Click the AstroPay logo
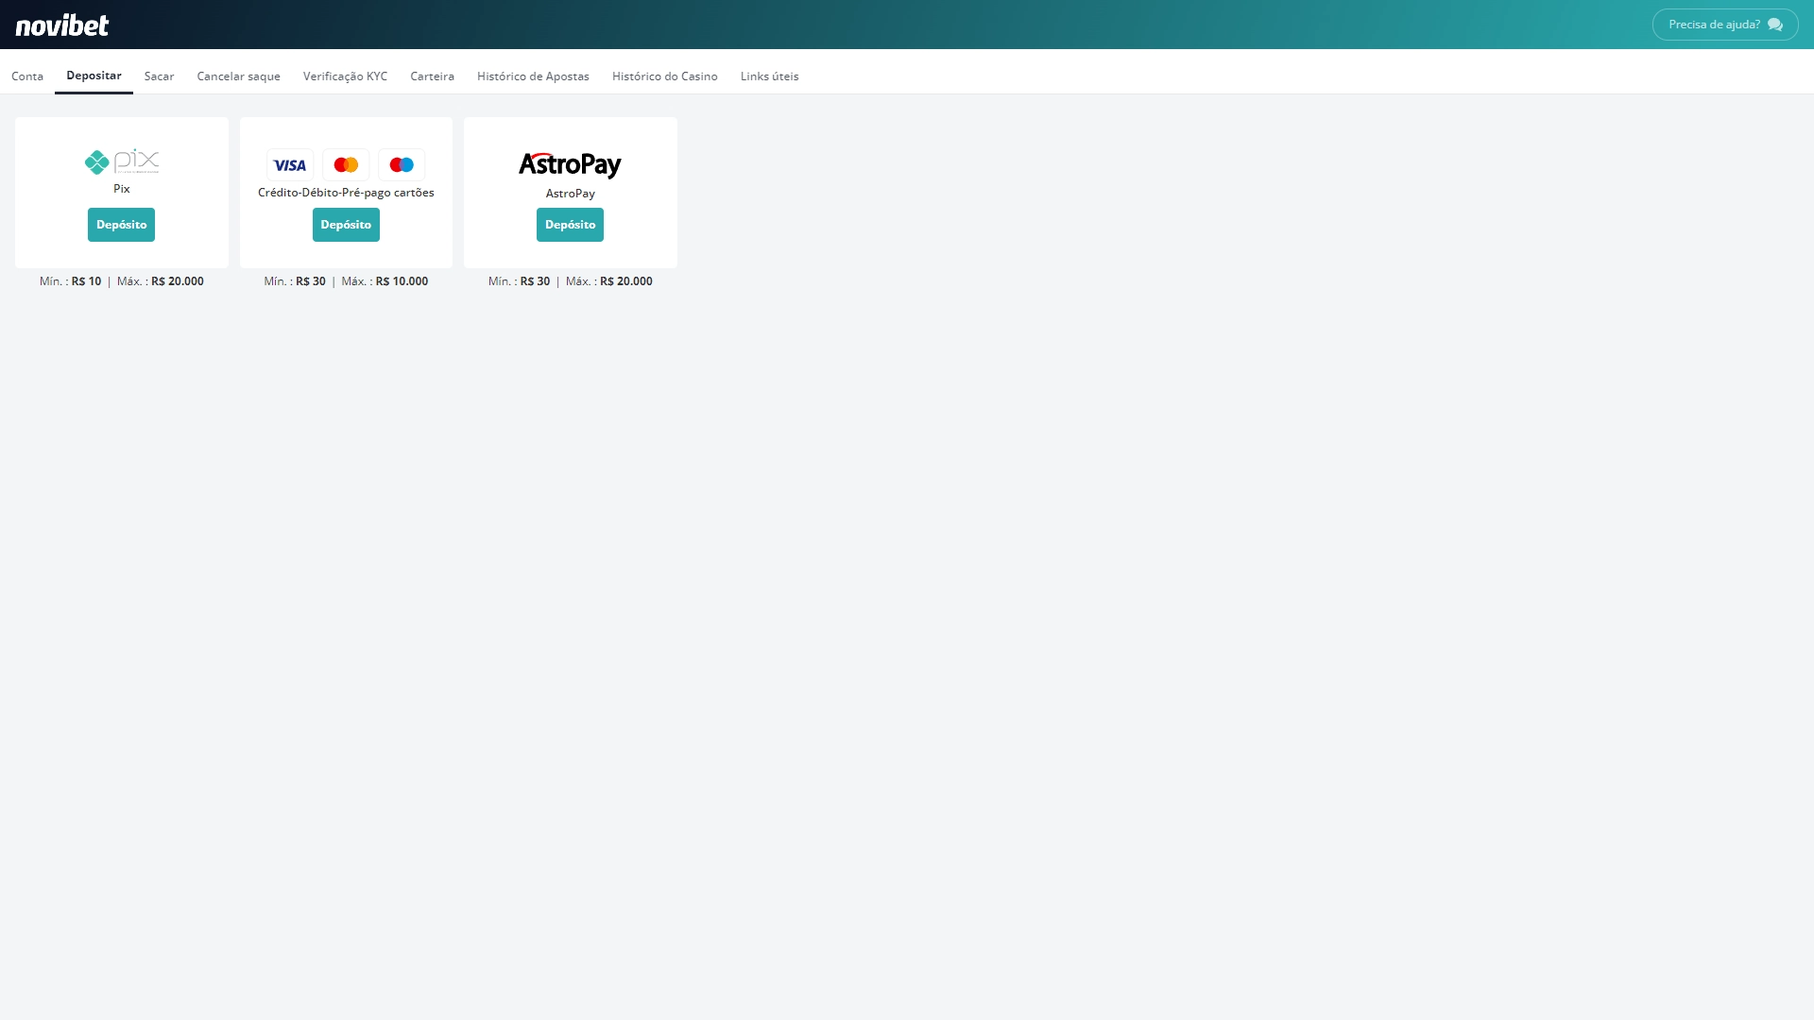The image size is (1814, 1020). pos(570,165)
